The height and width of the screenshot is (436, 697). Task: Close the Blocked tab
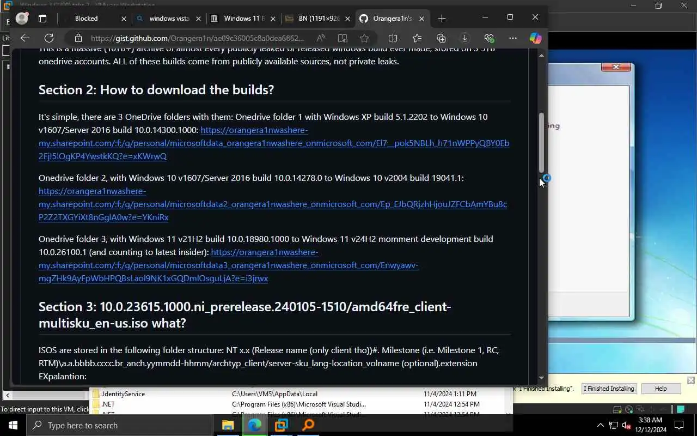(x=124, y=19)
